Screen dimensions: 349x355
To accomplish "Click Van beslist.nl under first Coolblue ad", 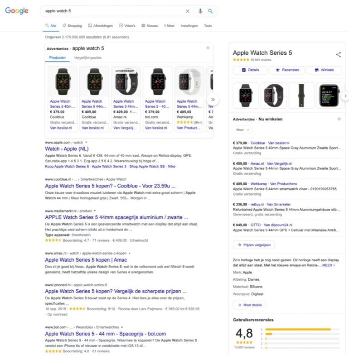I will (61, 128).
